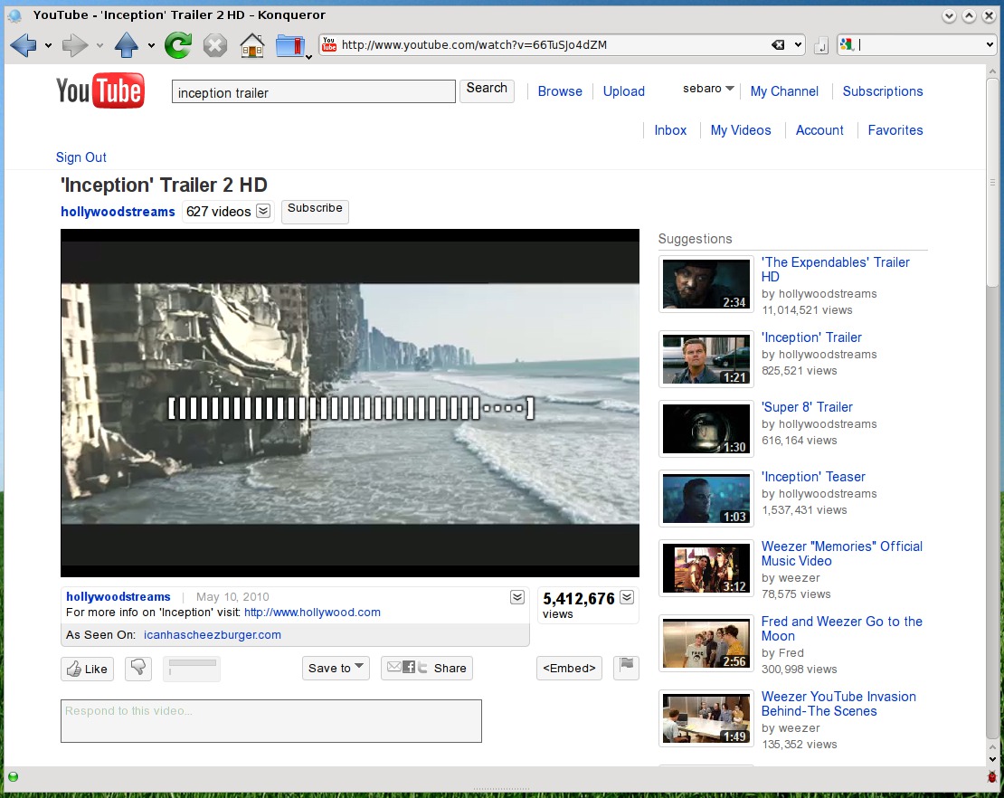Open the Save to dropdown
1004x798 pixels.
(x=336, y=668)
